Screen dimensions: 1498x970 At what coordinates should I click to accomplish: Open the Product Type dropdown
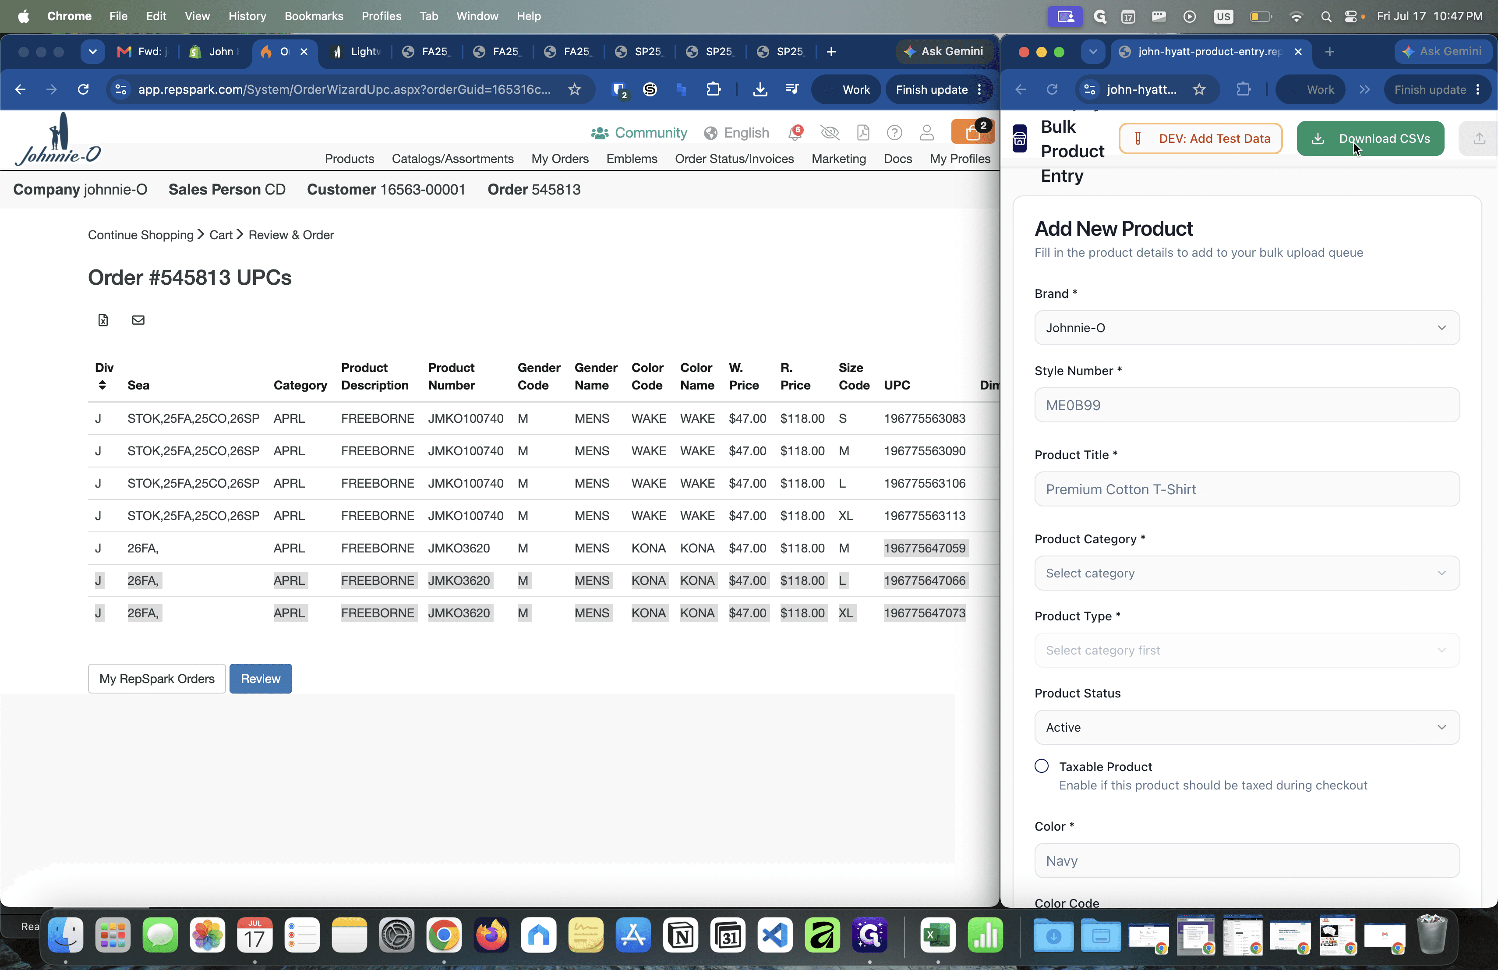[x=1247, y=650]
